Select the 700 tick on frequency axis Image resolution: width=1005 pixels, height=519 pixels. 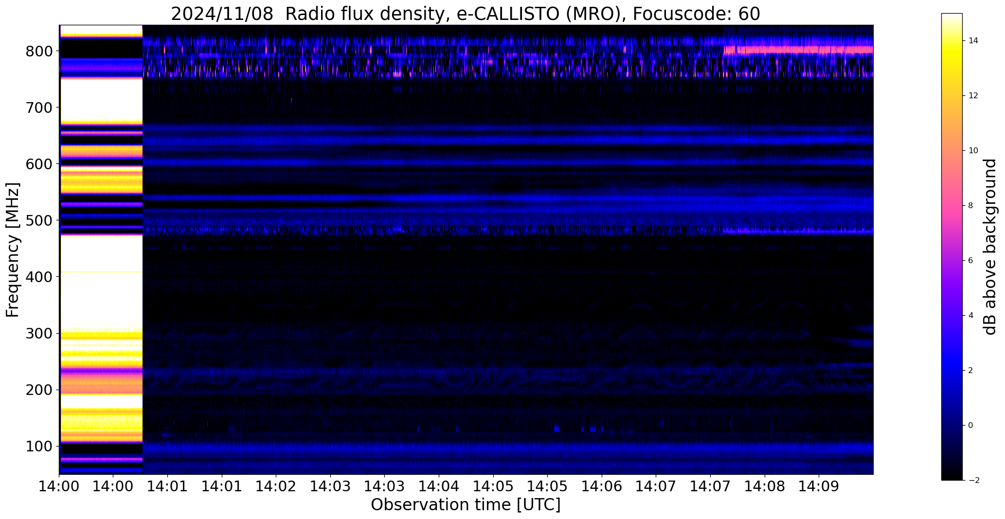pyautogui.click(x=38, y=107)
